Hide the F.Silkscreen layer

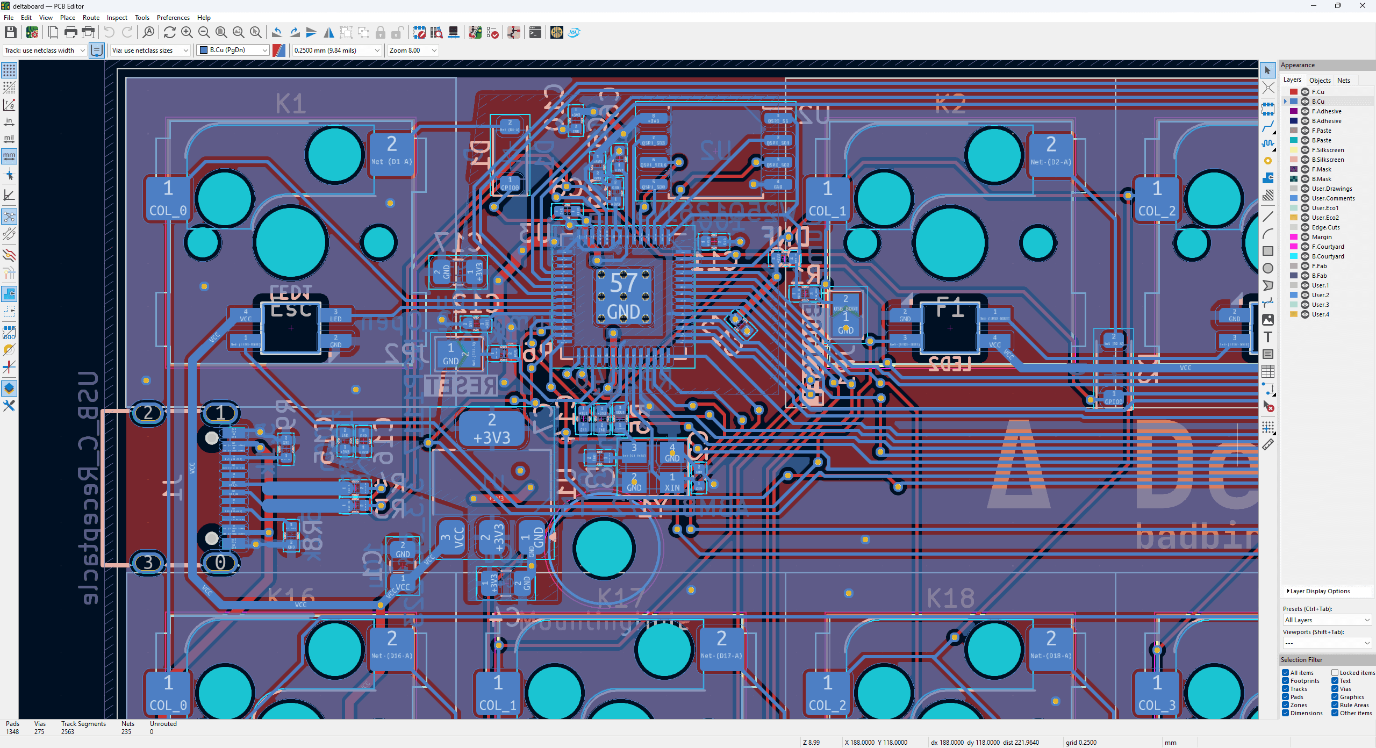(1305, 150)
